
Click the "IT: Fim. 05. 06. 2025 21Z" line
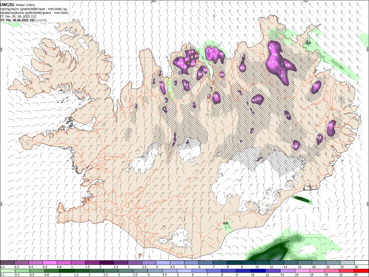point(18,16)
